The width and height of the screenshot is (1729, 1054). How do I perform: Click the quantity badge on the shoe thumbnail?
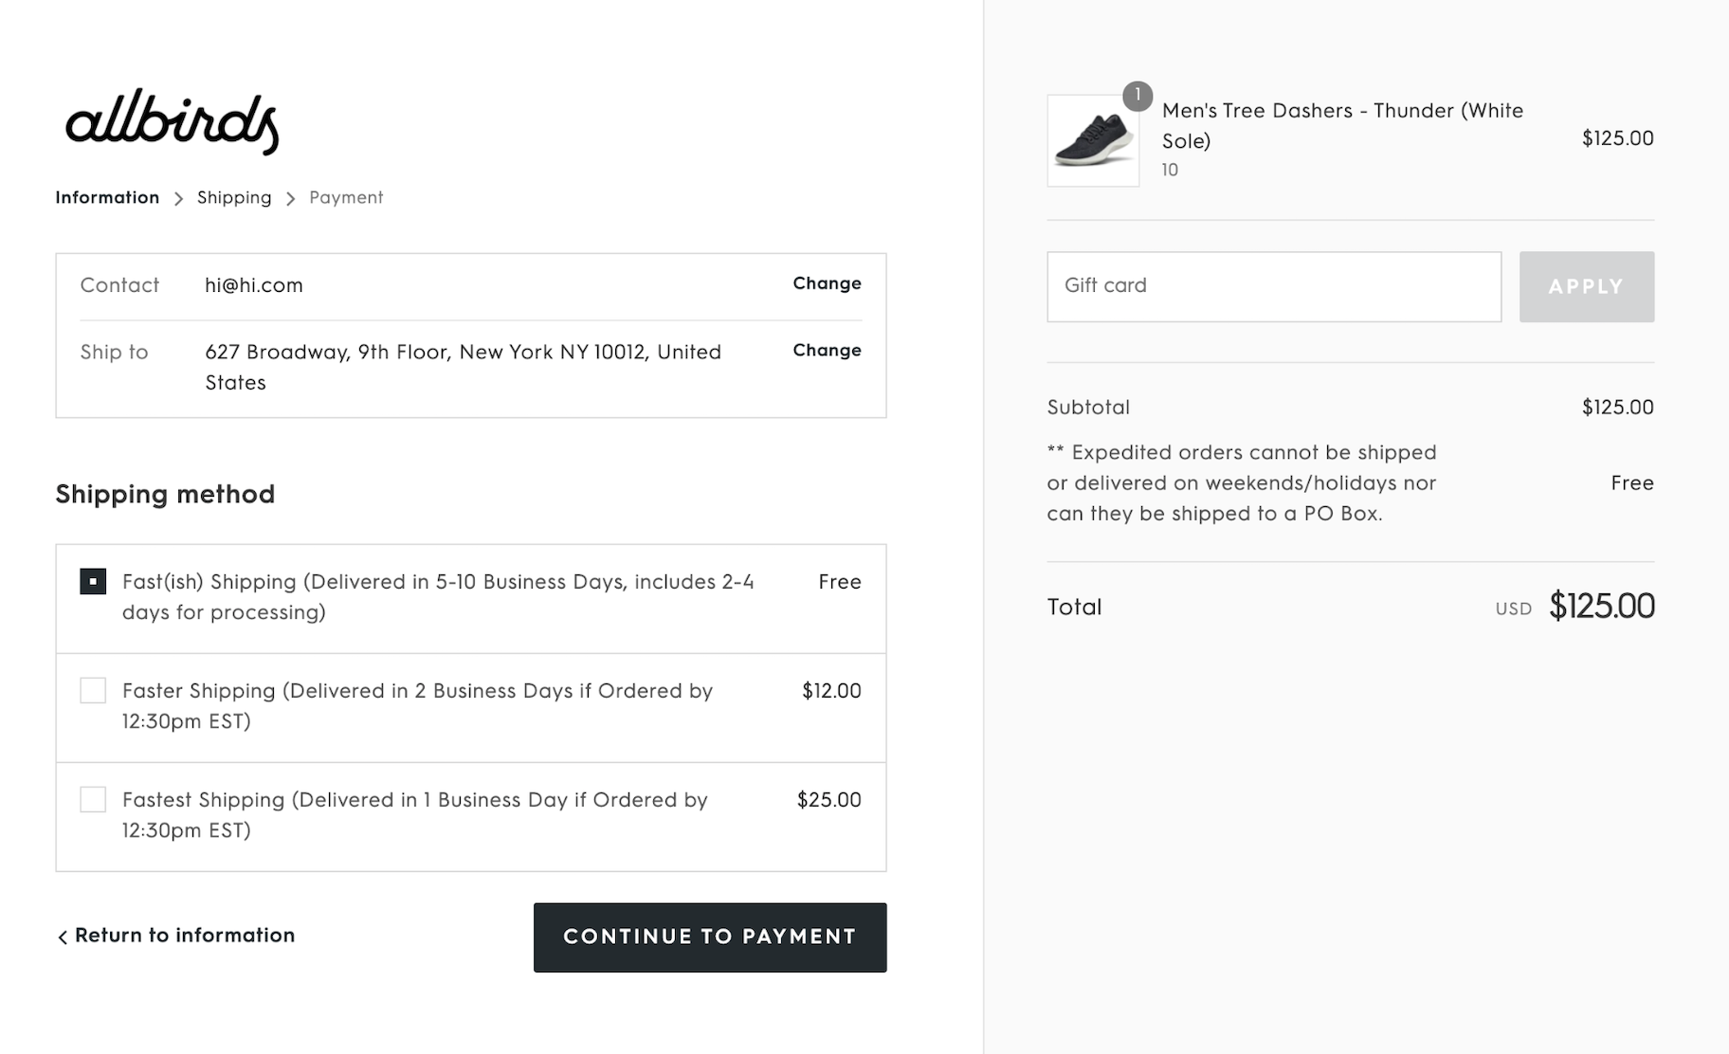tap(1137, 96)
